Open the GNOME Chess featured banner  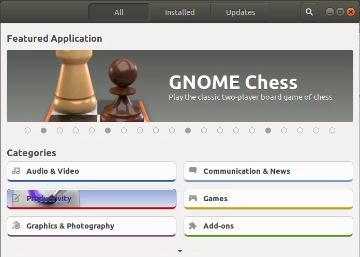click(180, 86)
